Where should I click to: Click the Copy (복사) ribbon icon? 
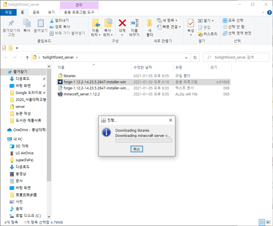pos(27,23)
